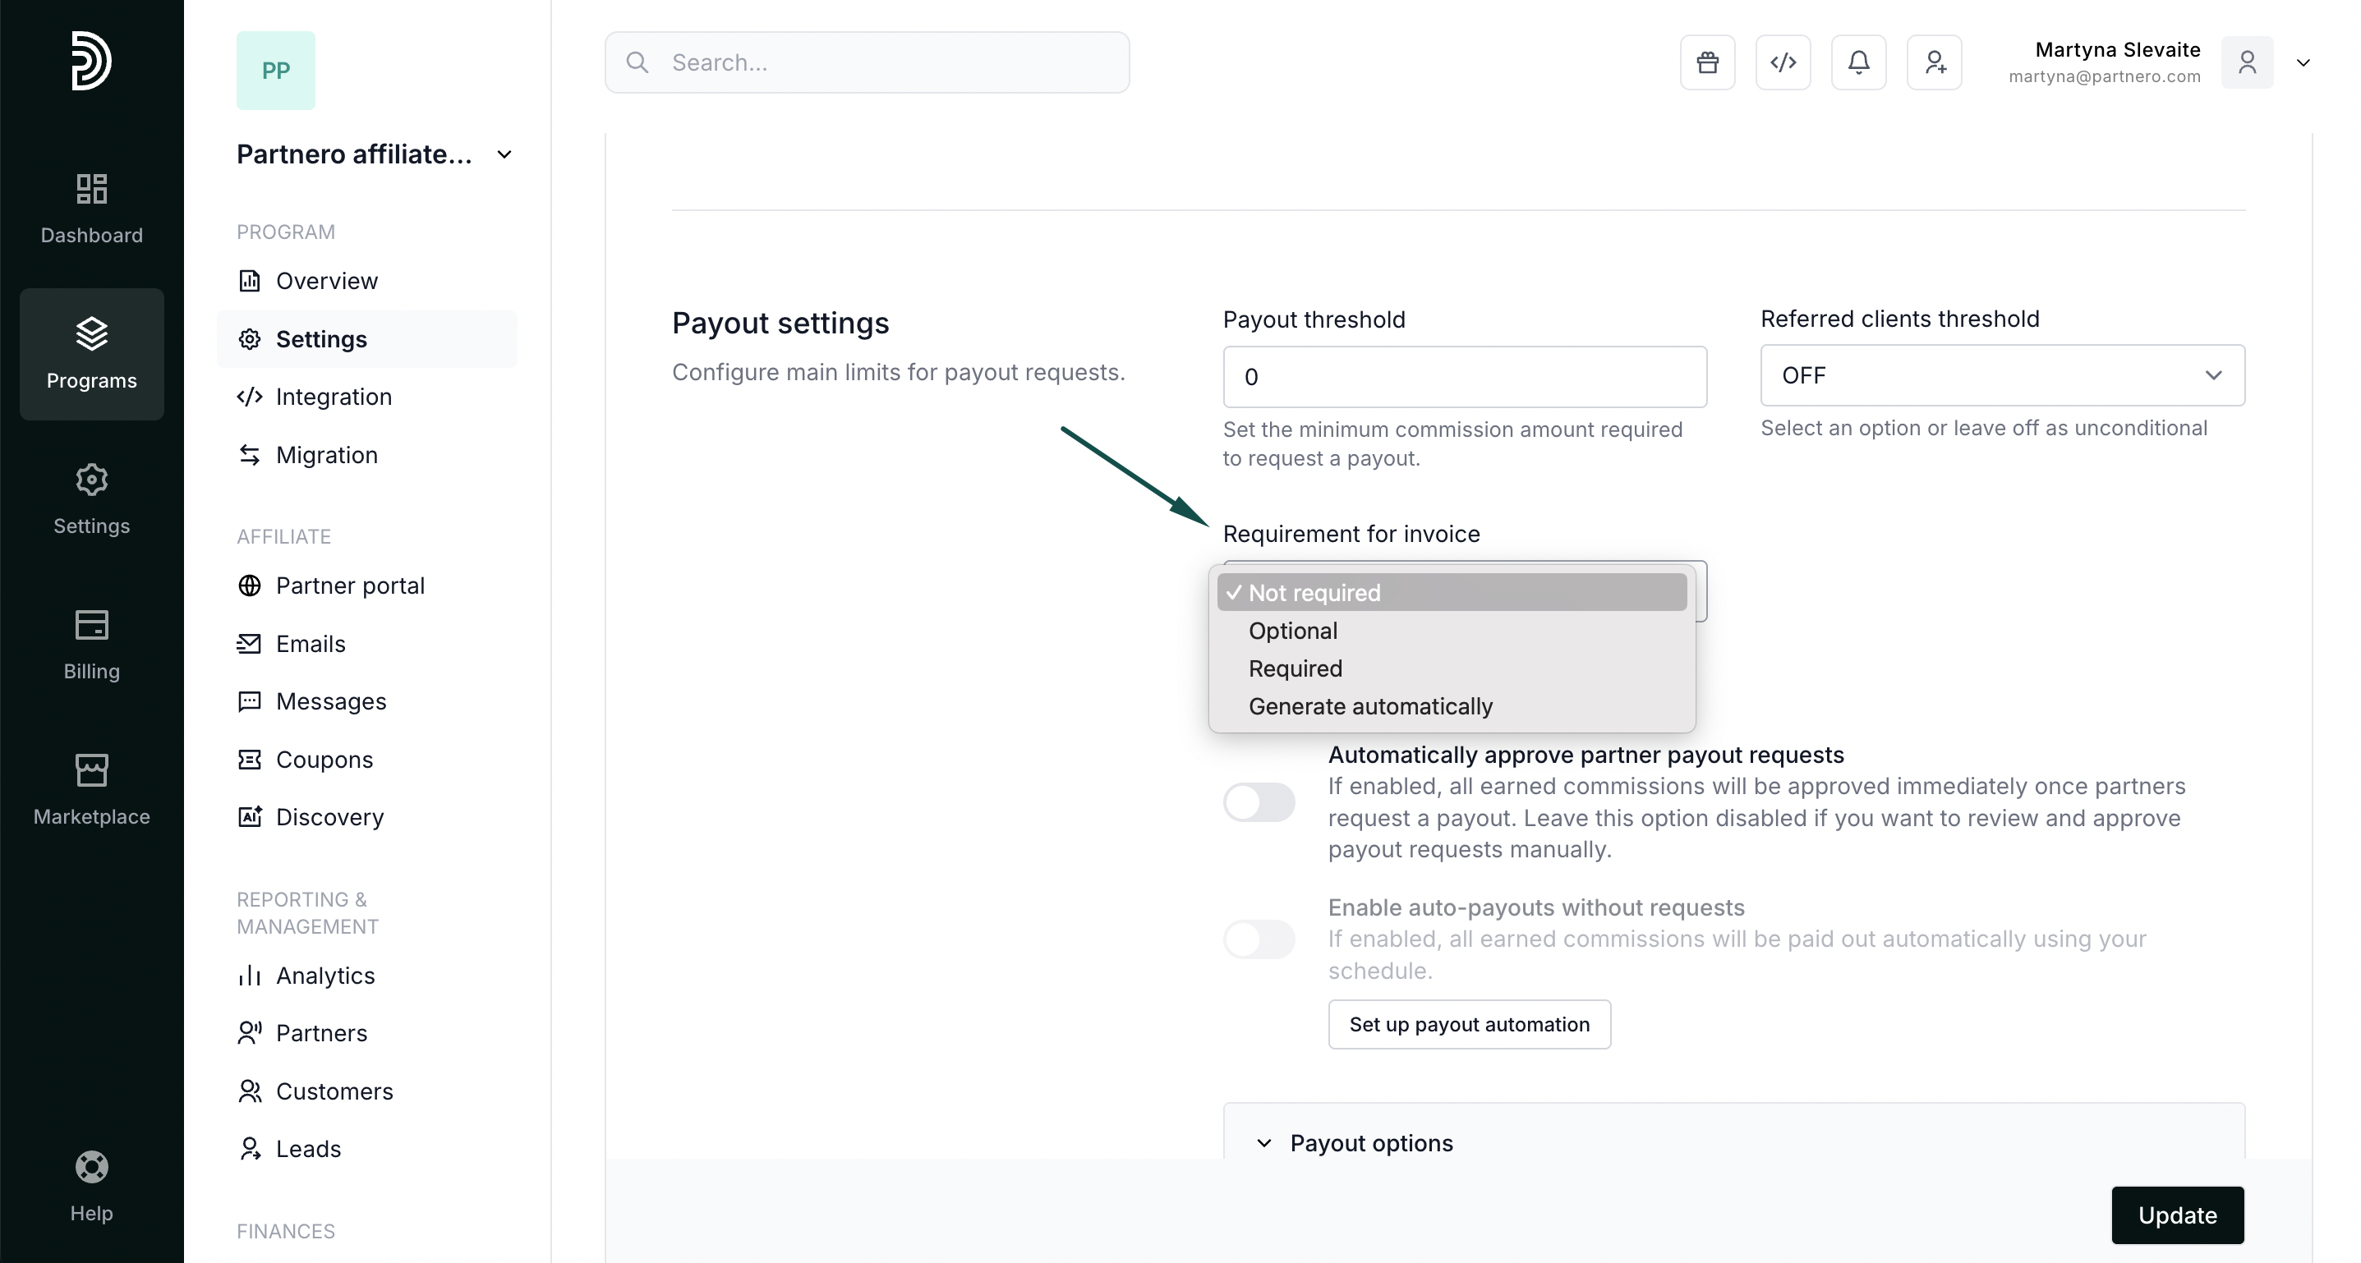Toggle enable auto-payouts without requests
Viewport: 2361px width, 1263px height.
click(1259, 939)
